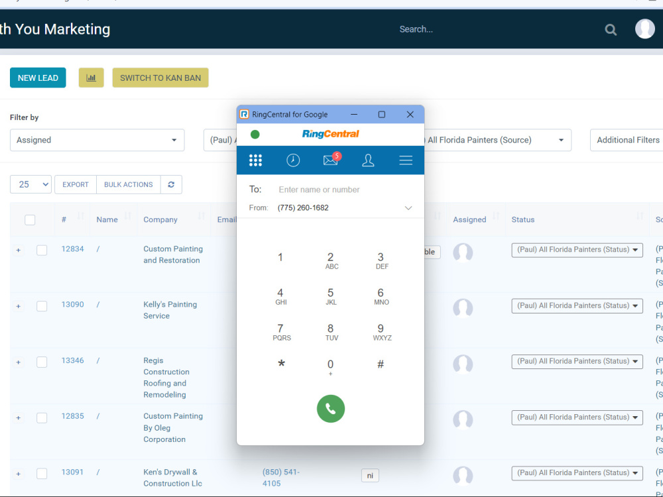Image resolution: width=663 pixels, height=497 pixels.
Task: Open the user profile avatar in header
Action: pyautogui.click(x=644, y=29)
